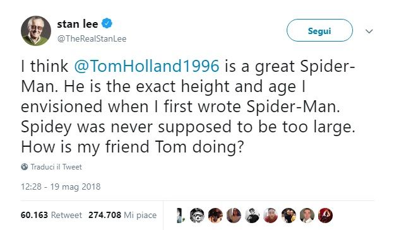Viewport: 394px width, 230px height.
Task: Click the first narrow liker avatar
Action: pyautogui.click(x=179, y=216)
